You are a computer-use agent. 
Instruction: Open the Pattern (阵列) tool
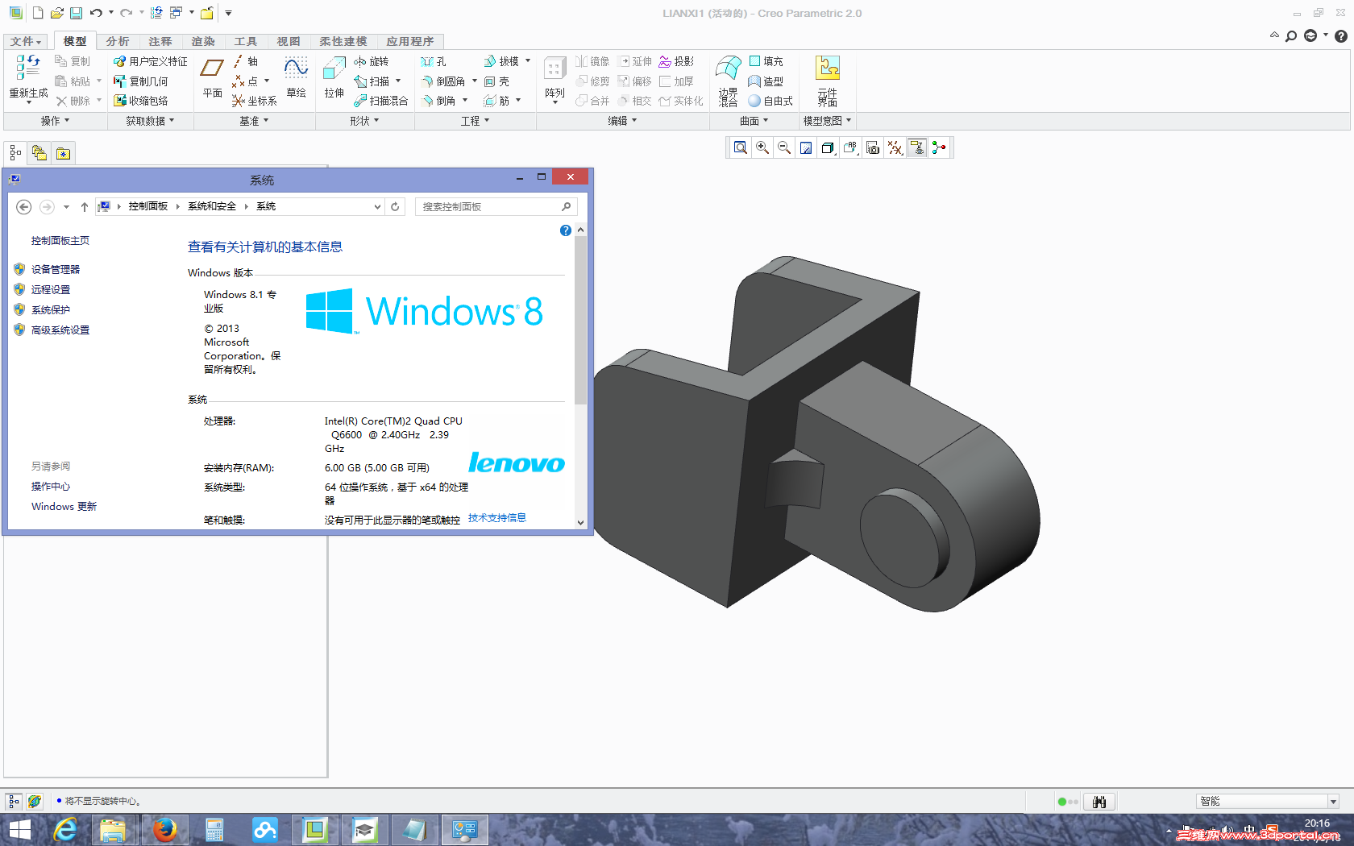point(554,78)
